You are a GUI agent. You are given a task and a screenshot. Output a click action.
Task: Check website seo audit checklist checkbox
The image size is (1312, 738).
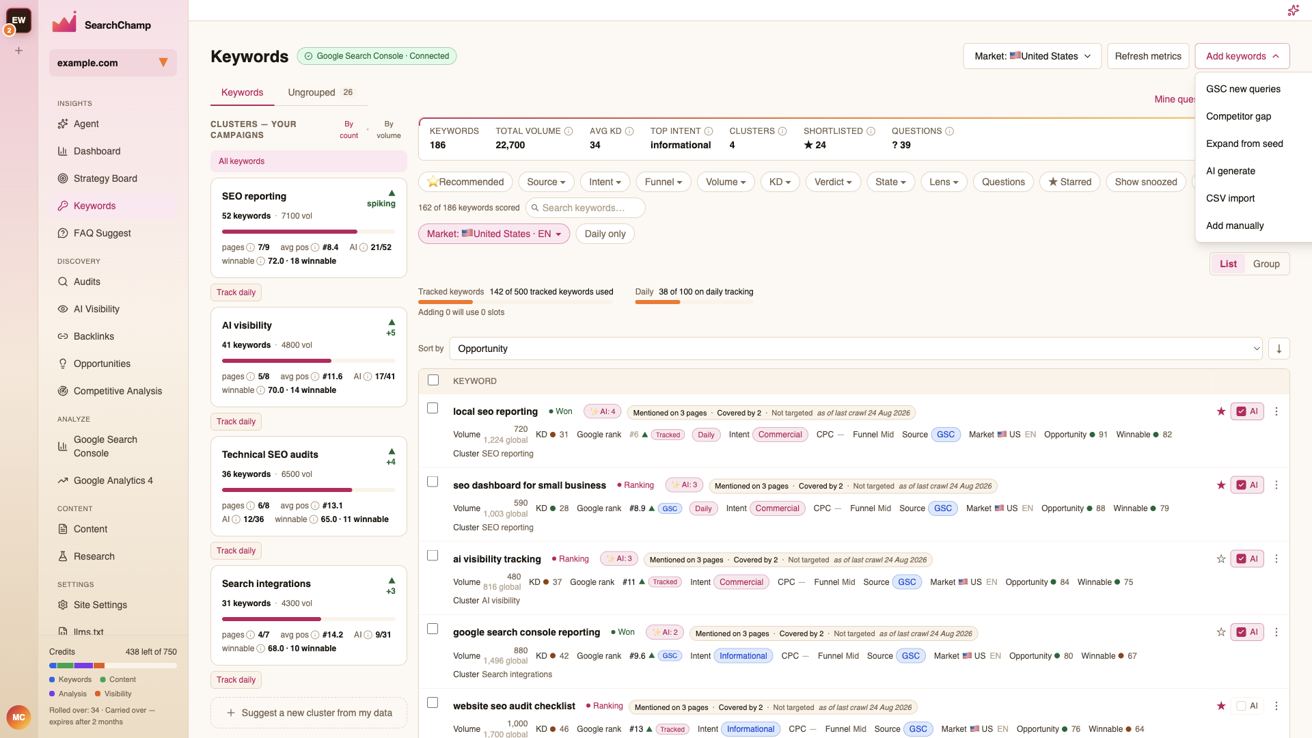(x=433, y=702)
